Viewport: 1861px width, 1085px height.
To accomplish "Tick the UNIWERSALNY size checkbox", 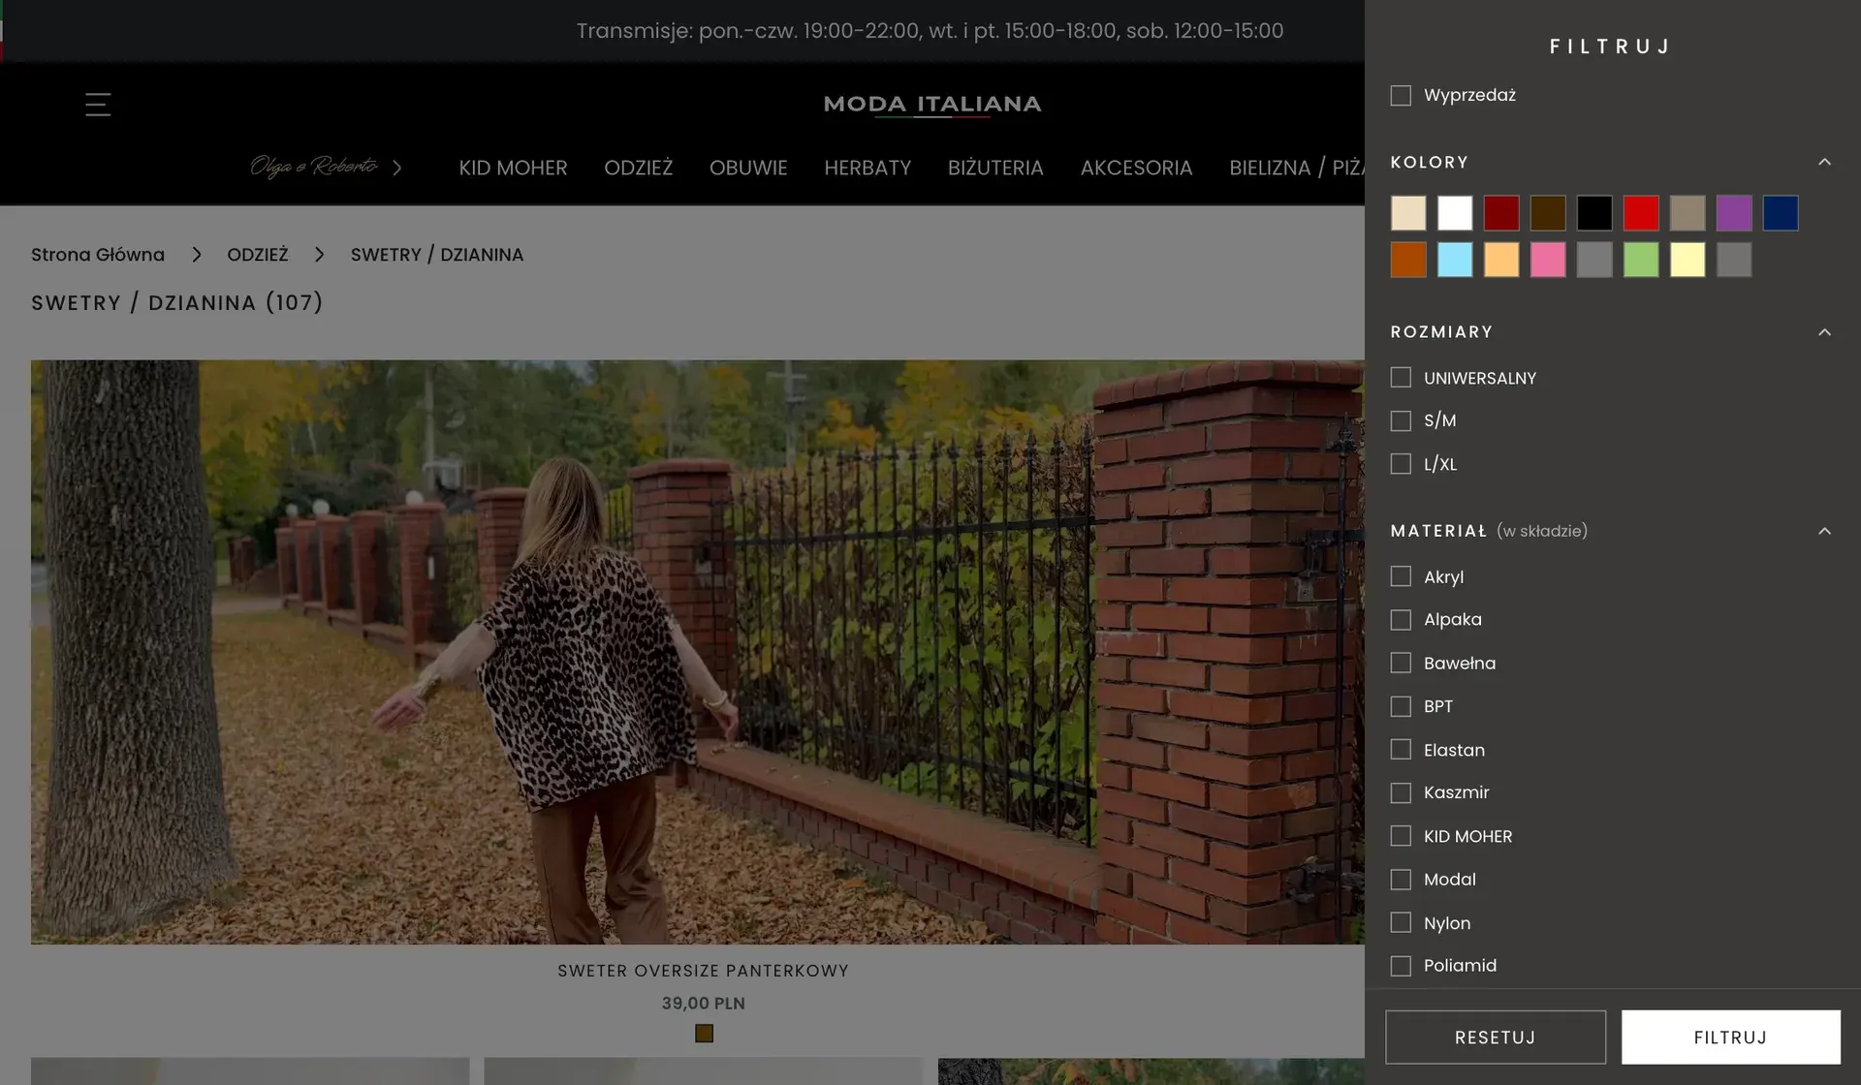I will click(1401, 378).
